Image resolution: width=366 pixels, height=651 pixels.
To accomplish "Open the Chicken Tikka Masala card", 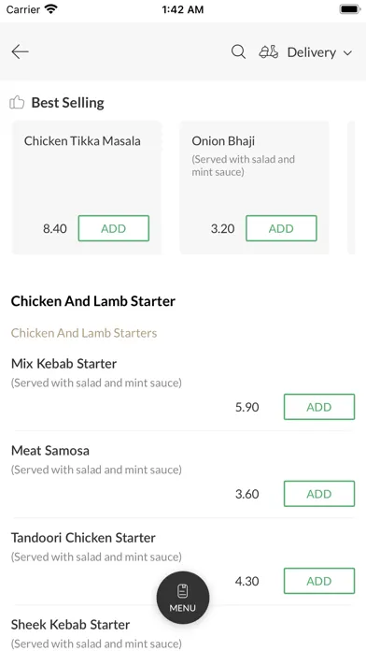I will coord(87,188).
